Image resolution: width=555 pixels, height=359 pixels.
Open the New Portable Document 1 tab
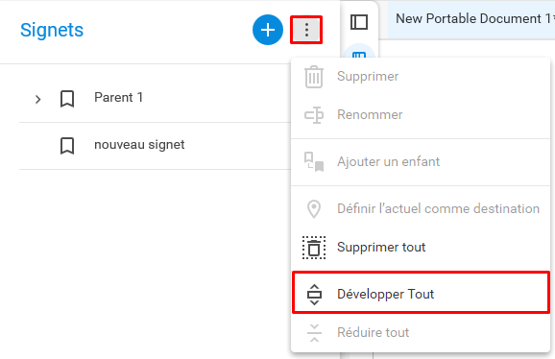[471, 19]
